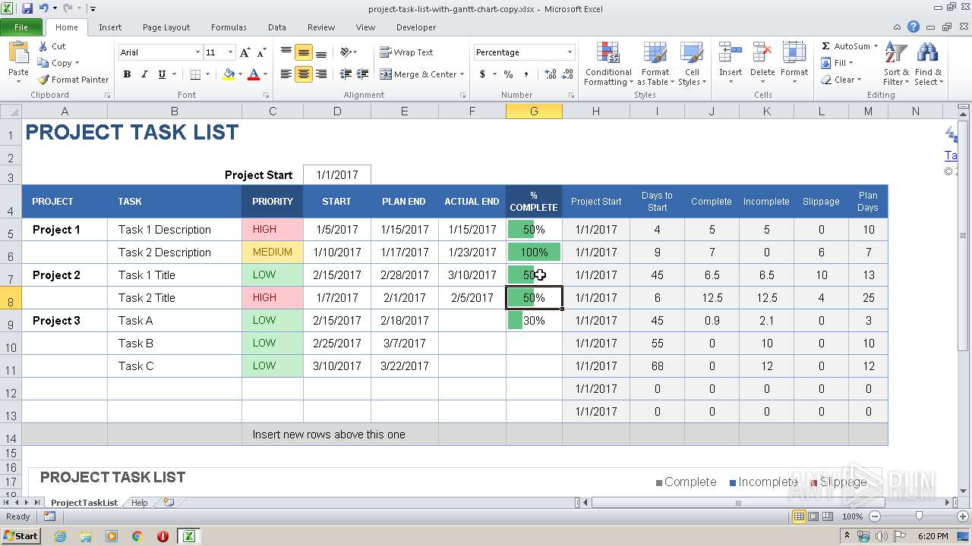Expand Merge & Center dropdown arrow

pos(462,74)
